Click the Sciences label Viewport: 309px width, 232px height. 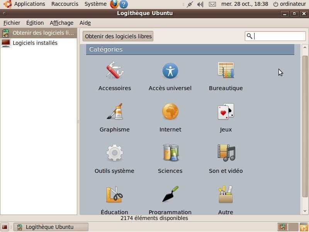170,171
